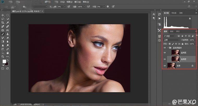198x106 pixels.
Task: Select the Type tool
Action: [3, 49]
